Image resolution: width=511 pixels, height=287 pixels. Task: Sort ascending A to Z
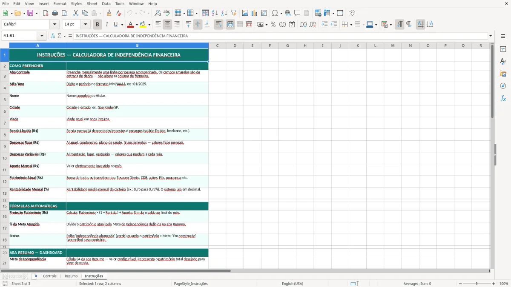(x=215, y=13)
